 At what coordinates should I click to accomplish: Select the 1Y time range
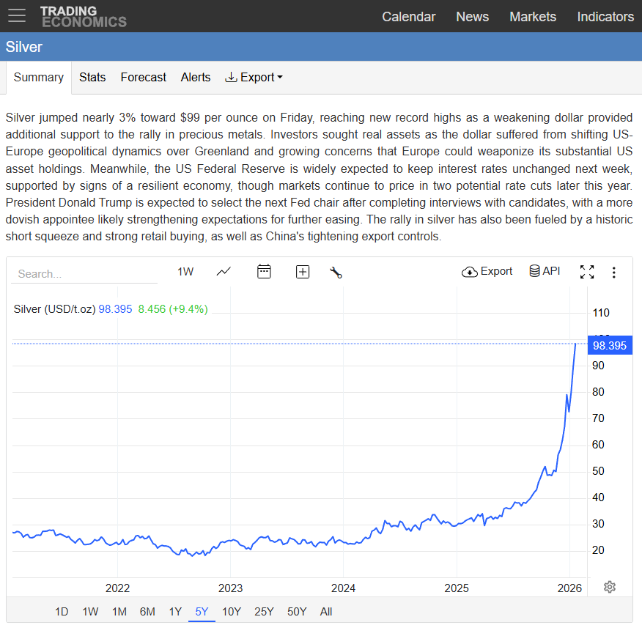(175, 612)
